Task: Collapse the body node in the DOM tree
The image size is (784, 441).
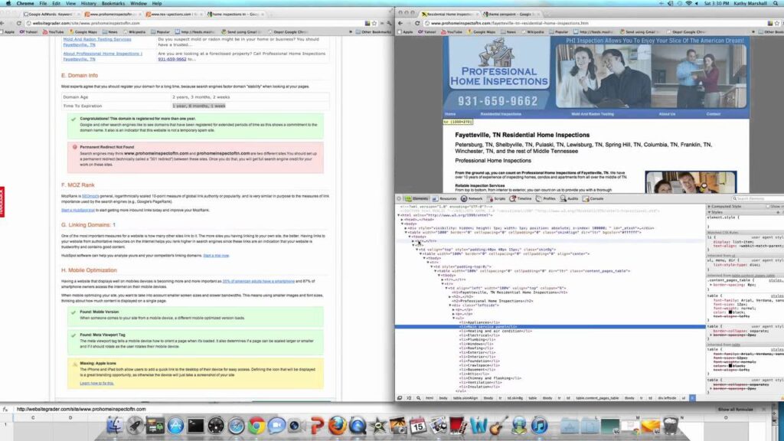Action: pyautogui.click(x=402, y=224)
